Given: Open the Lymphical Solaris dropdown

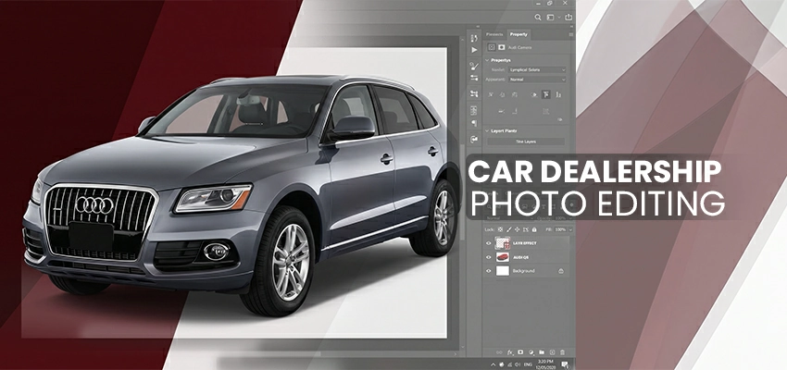Looking at the screenshot, I should (537, 69).
